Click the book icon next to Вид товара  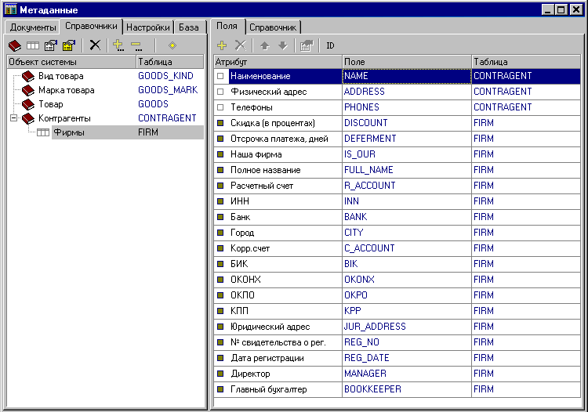coord(27,77)
